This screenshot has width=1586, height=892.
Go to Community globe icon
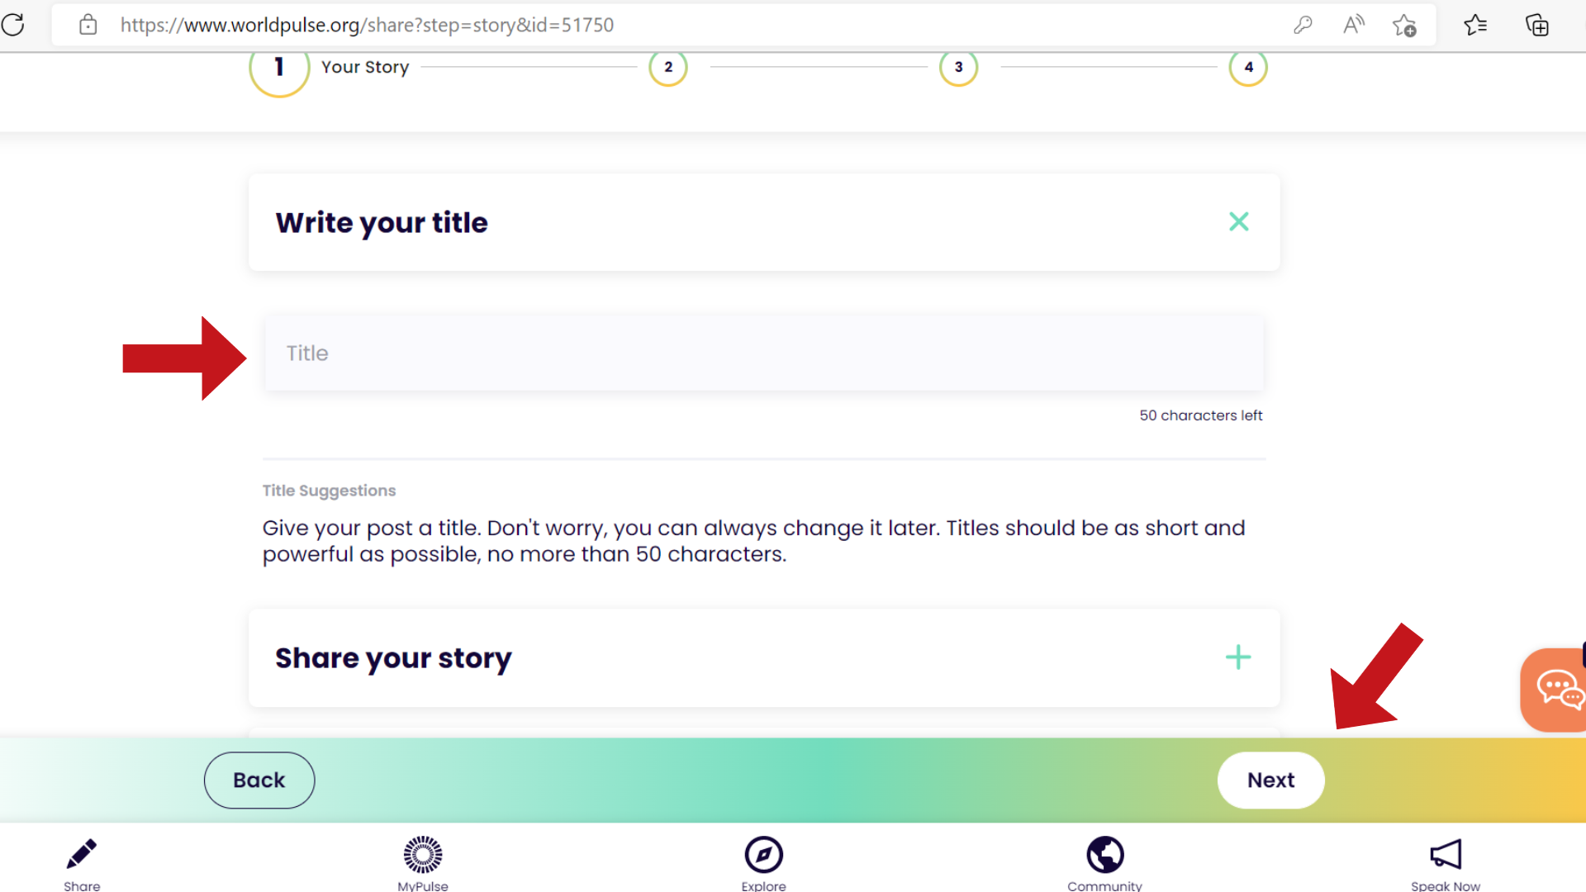pyautogui.click(x=1104, y=855)
